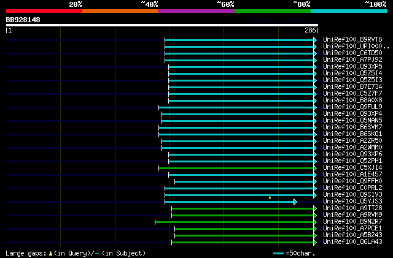The width and height of the screenshot is (393, 258).
Task: Click the arrowhead ending the Q5YJS3 alignment
Action: tap(295, 202)
